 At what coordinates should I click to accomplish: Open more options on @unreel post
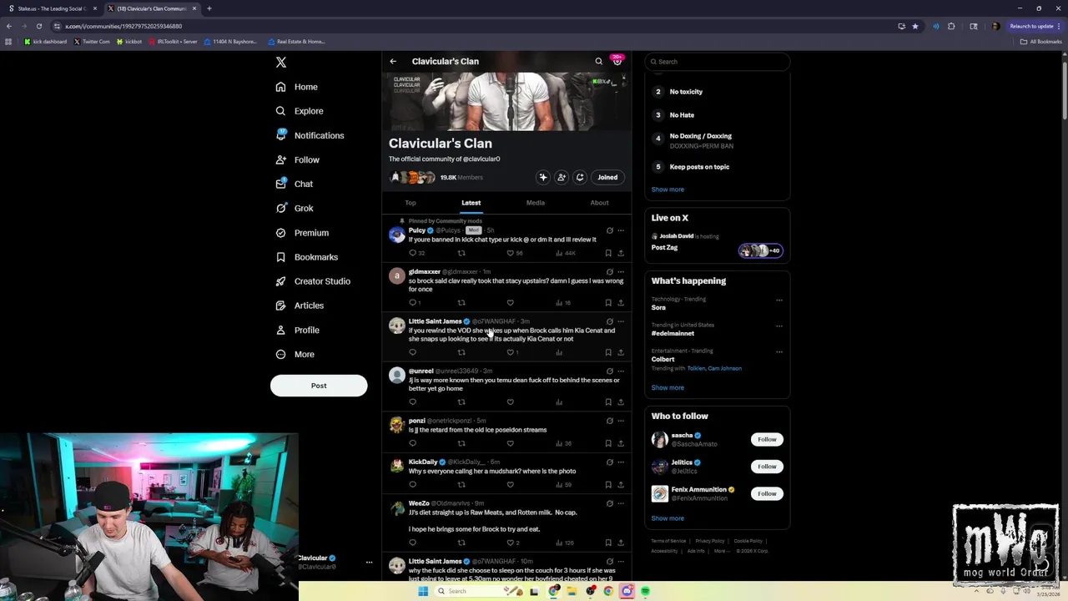tap(620, 371)
